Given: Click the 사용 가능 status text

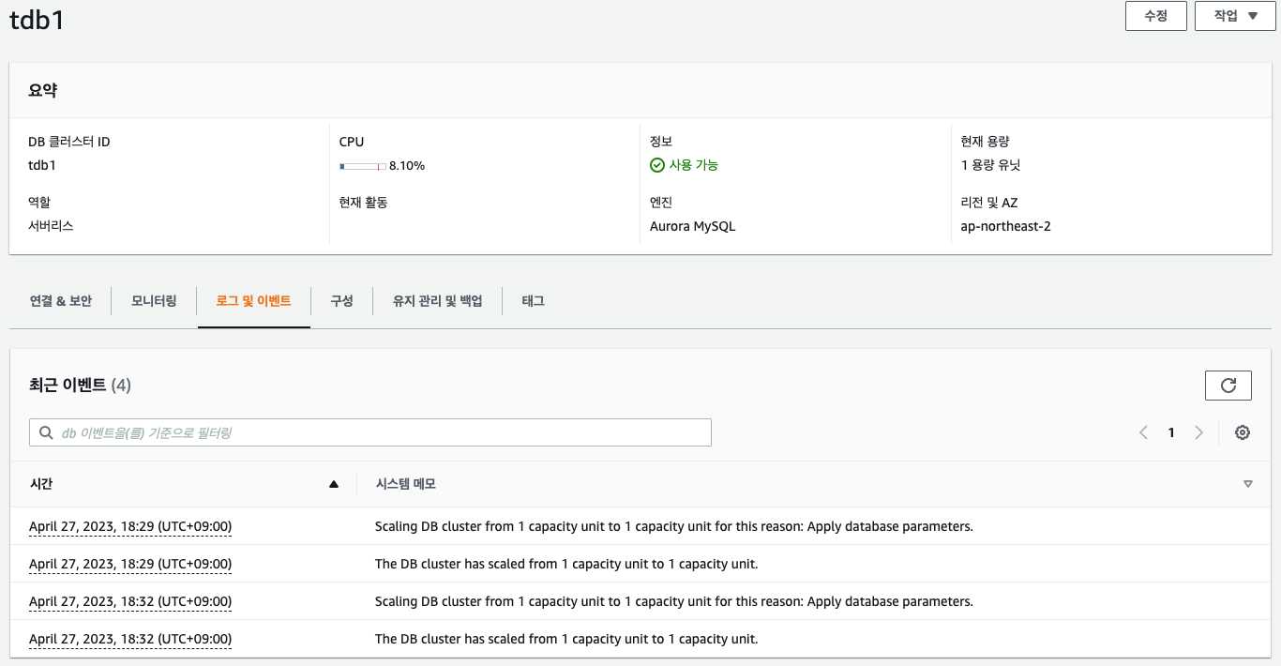Looking at the screenshot, I should (x=694, y=165).
